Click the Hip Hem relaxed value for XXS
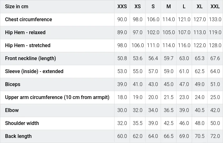The image size is (223, 143). pos(122,32)
